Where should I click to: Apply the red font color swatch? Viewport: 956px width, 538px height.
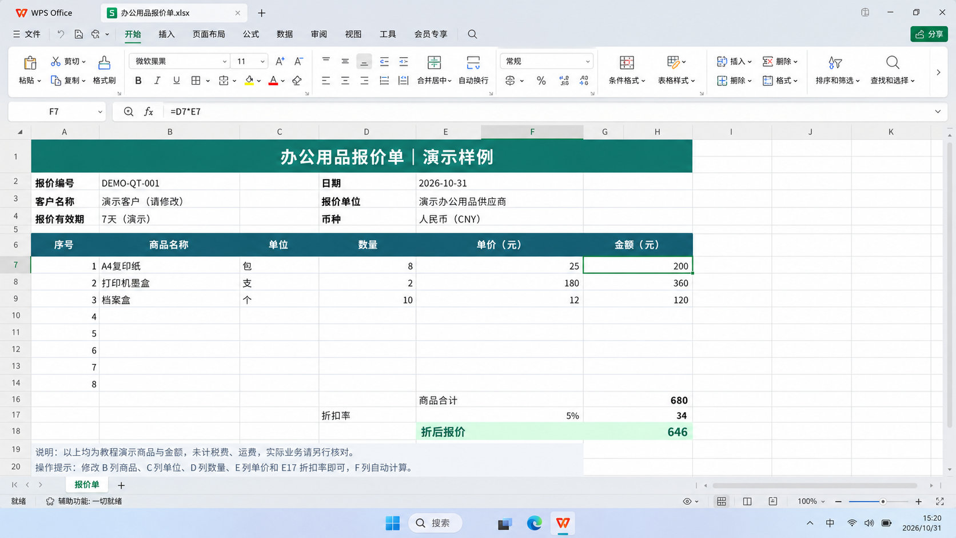click(273, 81)
